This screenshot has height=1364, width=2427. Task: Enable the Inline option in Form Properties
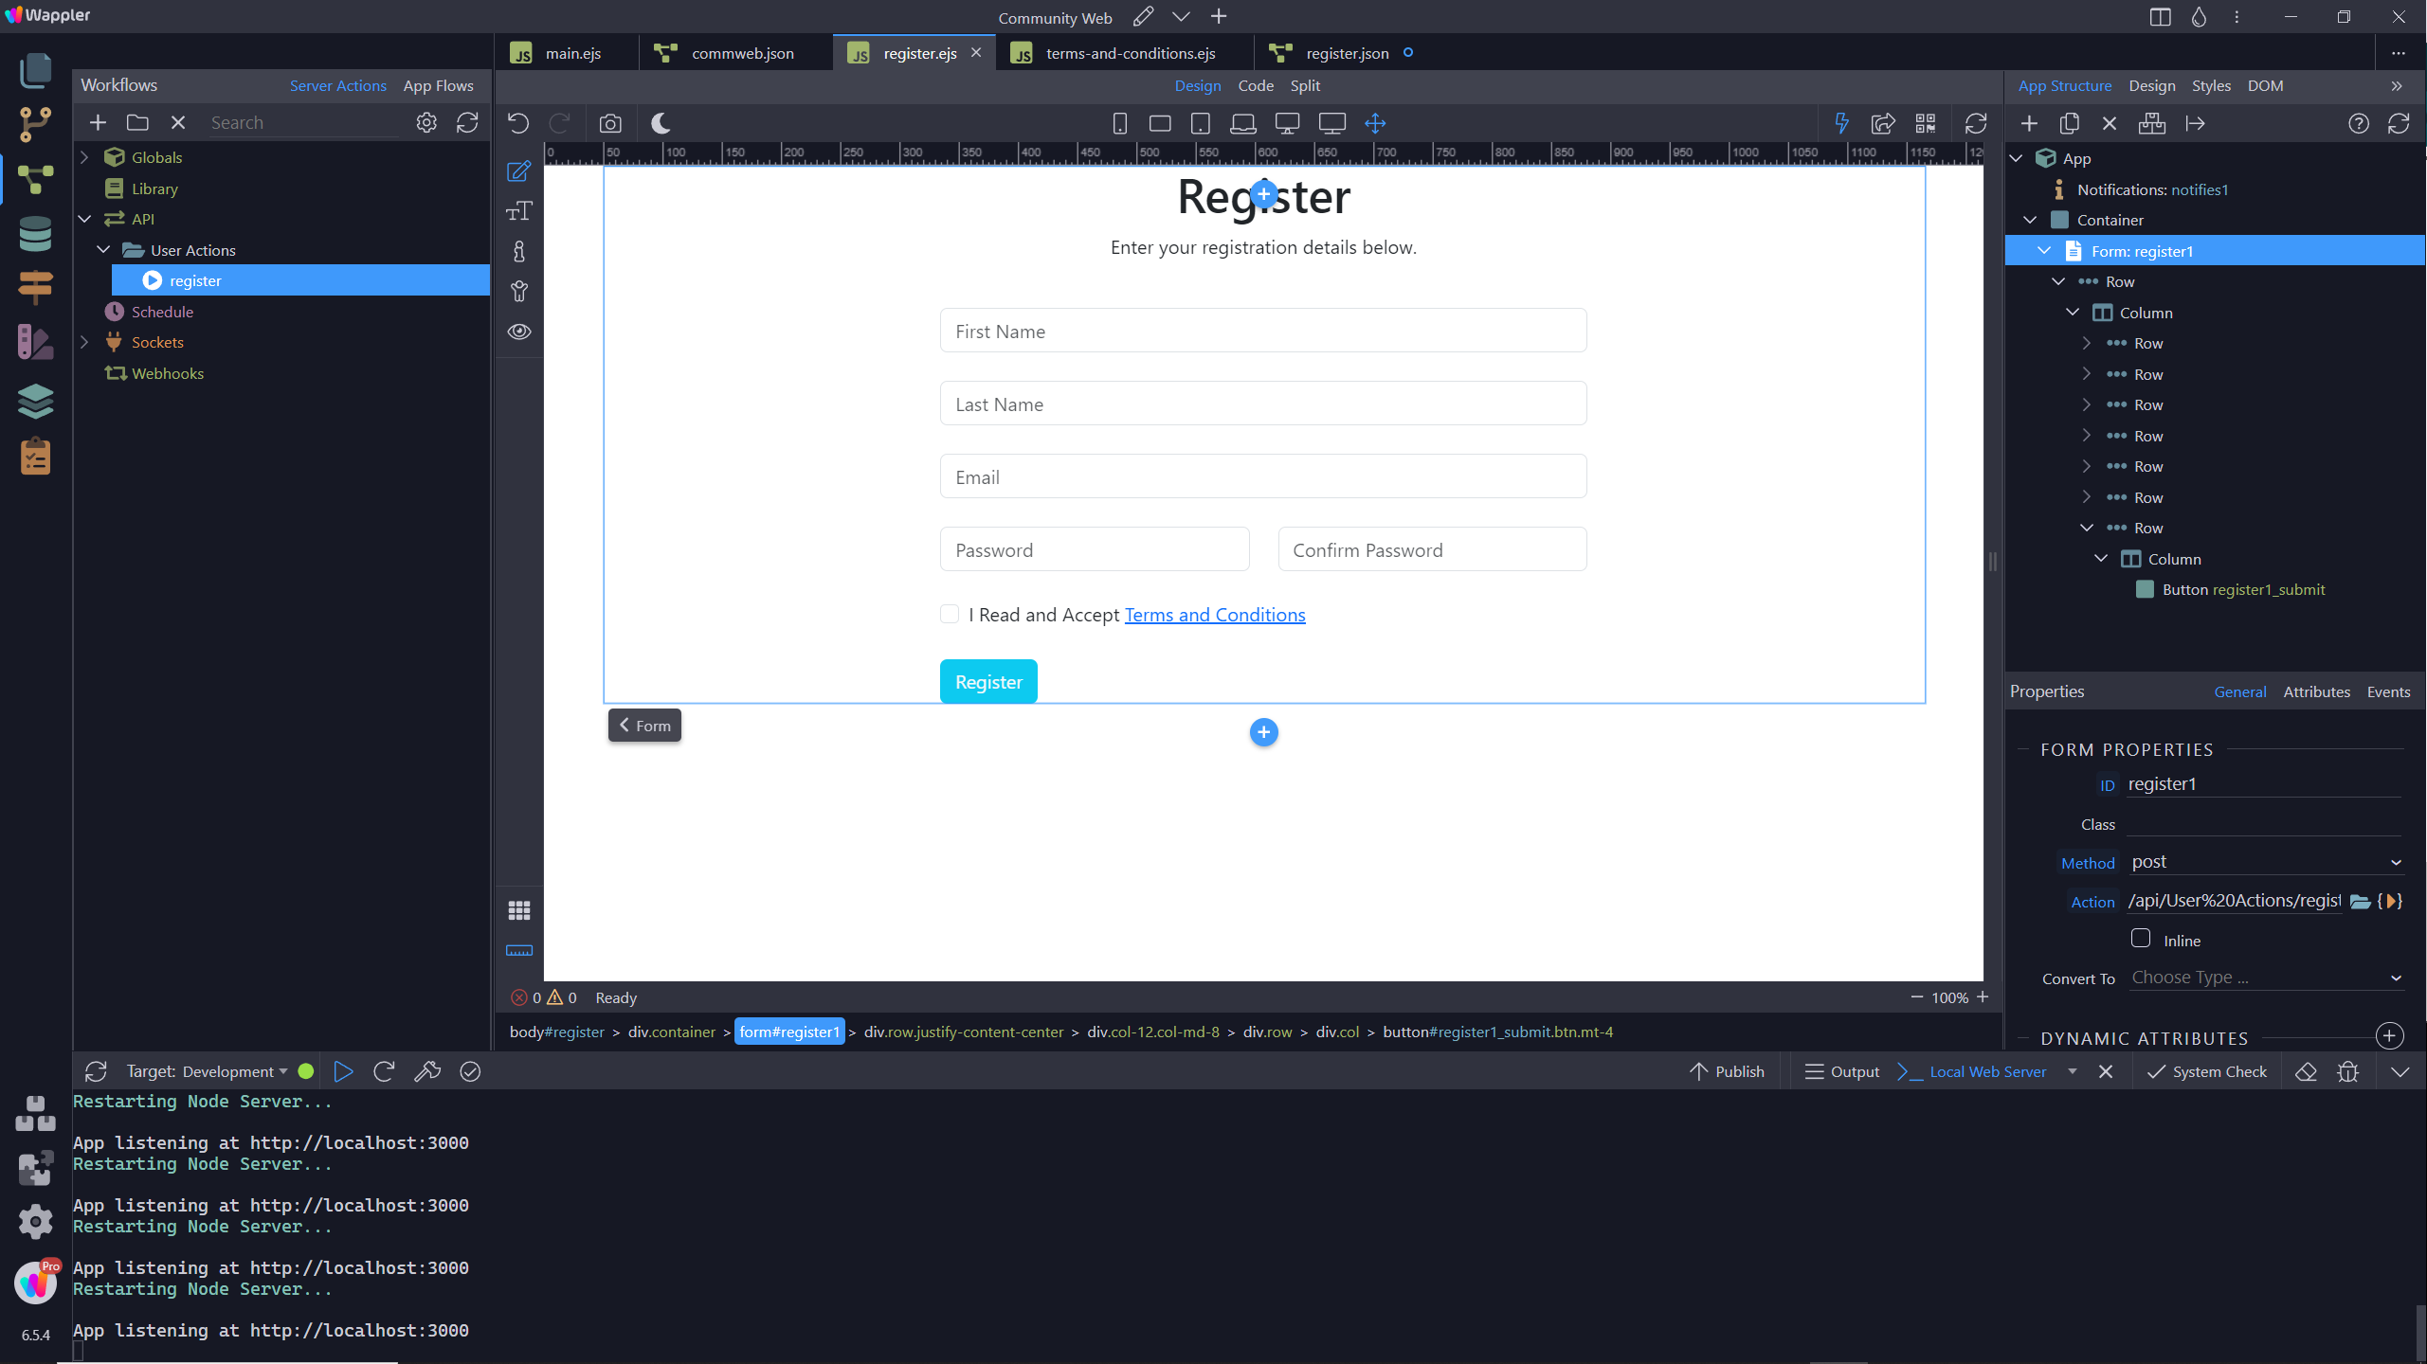coord(2141,938)
